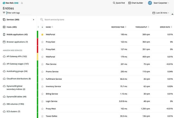
Task: Click the 1.25K rpm throughput value
Action: click(145, 109)
